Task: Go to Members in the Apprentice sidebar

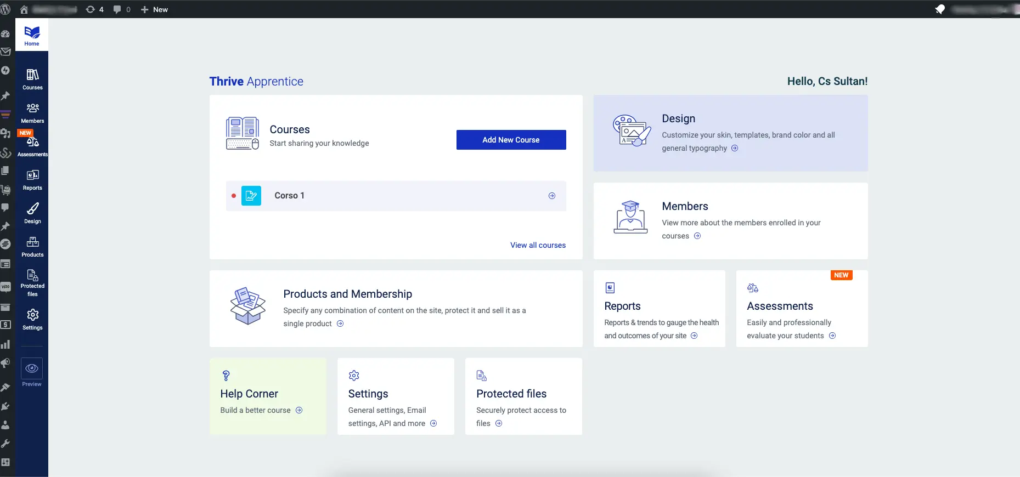Action: pos(32,113)
